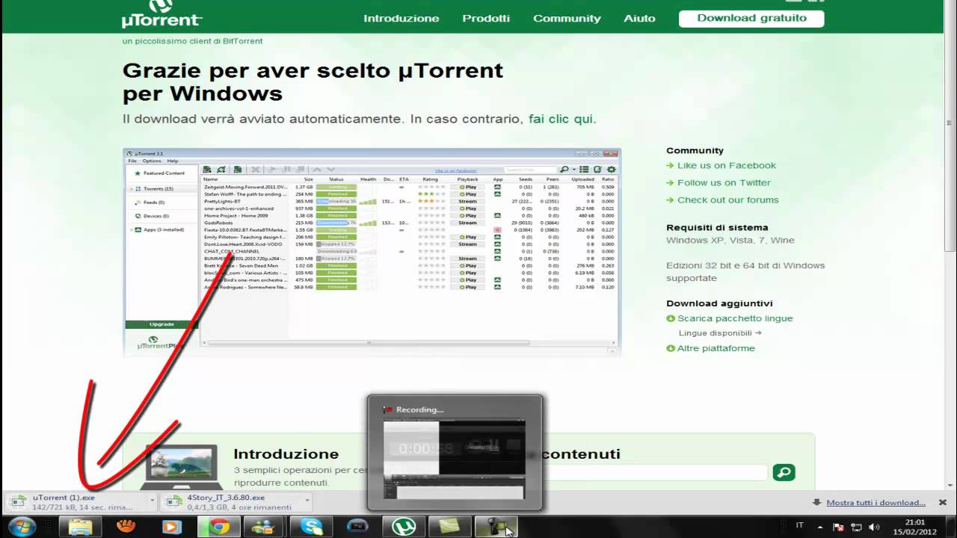Click the green search magnifier button
957x538 pixels.
tap(784, 472)
